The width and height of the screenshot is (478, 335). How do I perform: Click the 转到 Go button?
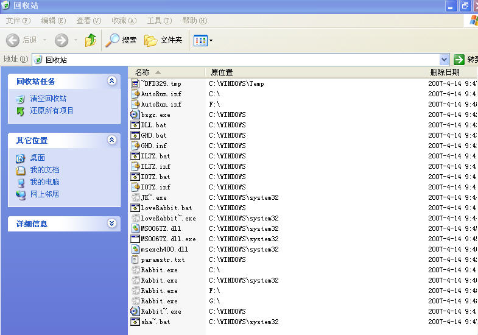click(466, 60)
